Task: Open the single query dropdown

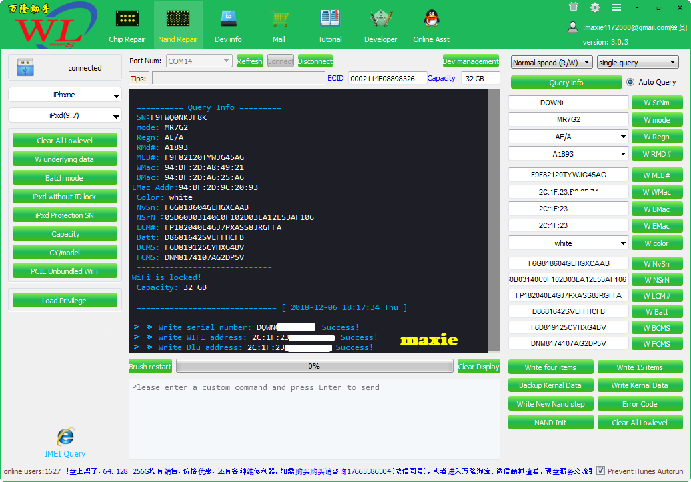Action: point(638,63)
